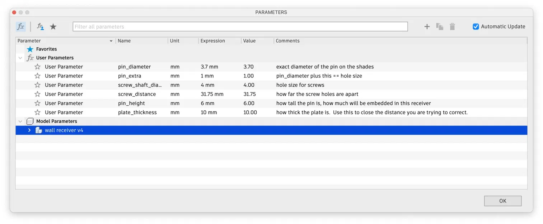543x224 pixels.
Task: Click the wall receiver v4 component icon
Action: (x=39, y=130)
